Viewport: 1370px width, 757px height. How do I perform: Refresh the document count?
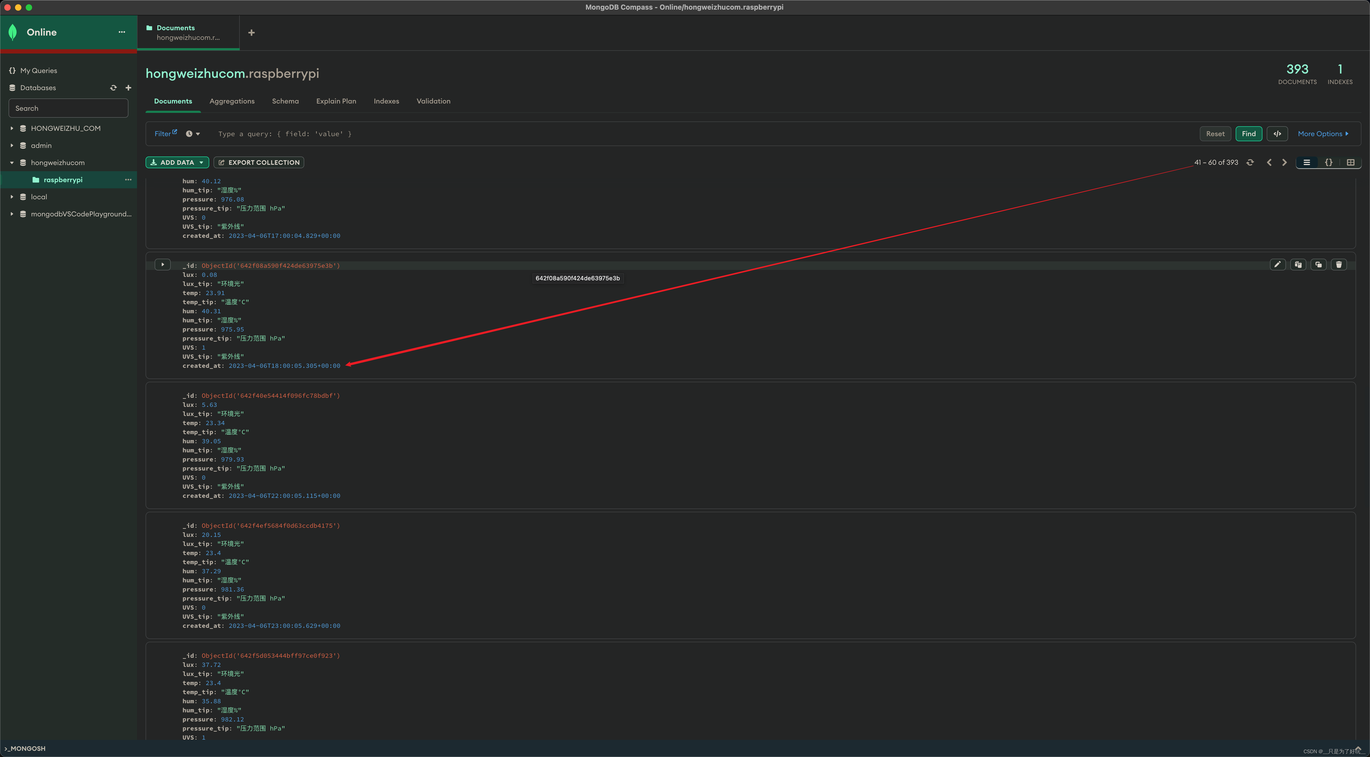tap(1250, 163)
